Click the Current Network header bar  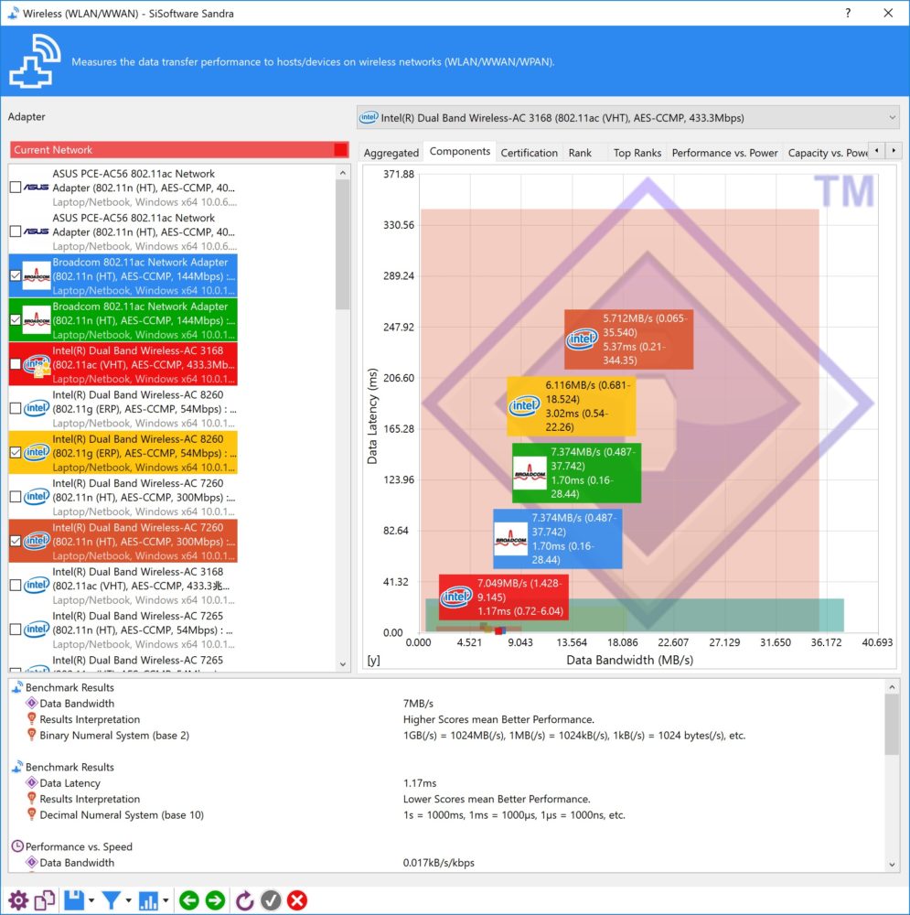(179, 149)
